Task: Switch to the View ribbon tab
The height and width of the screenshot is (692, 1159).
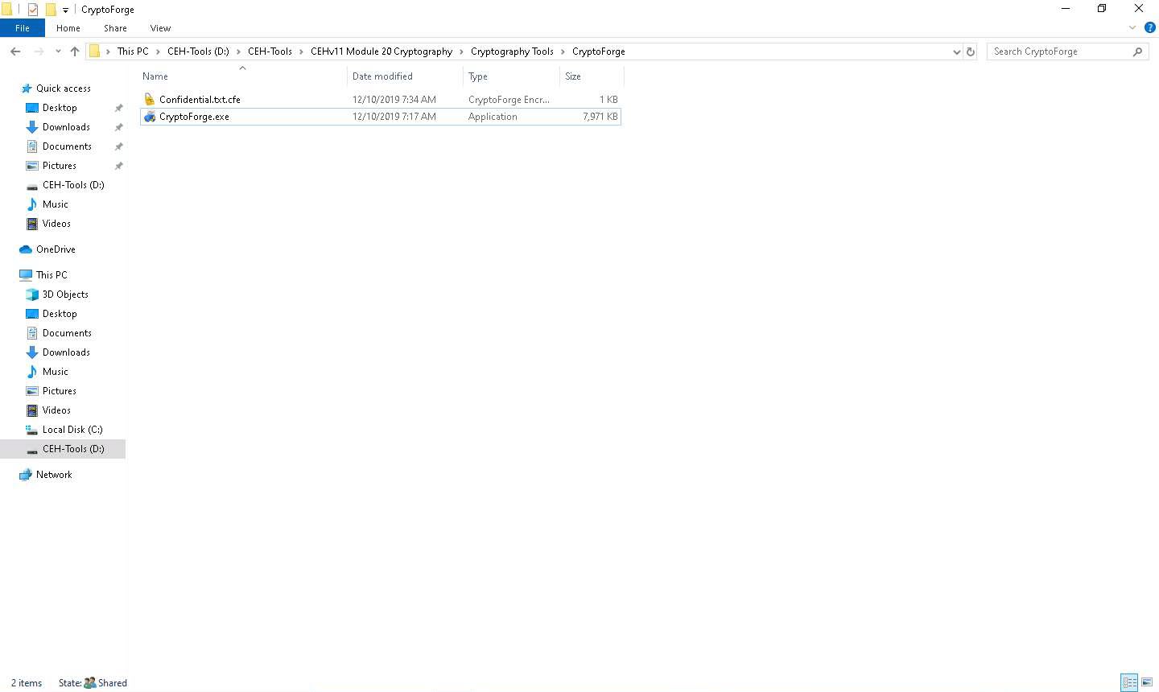Action: pyautogui.click(x=160, y=28)
